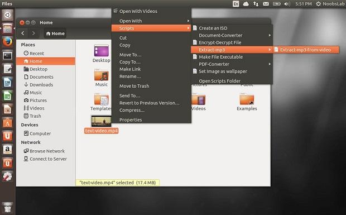The width and height of the screenshot is (346, 215).
Task: Select Copy To… menu entry
Action: [x=151, y=62]
